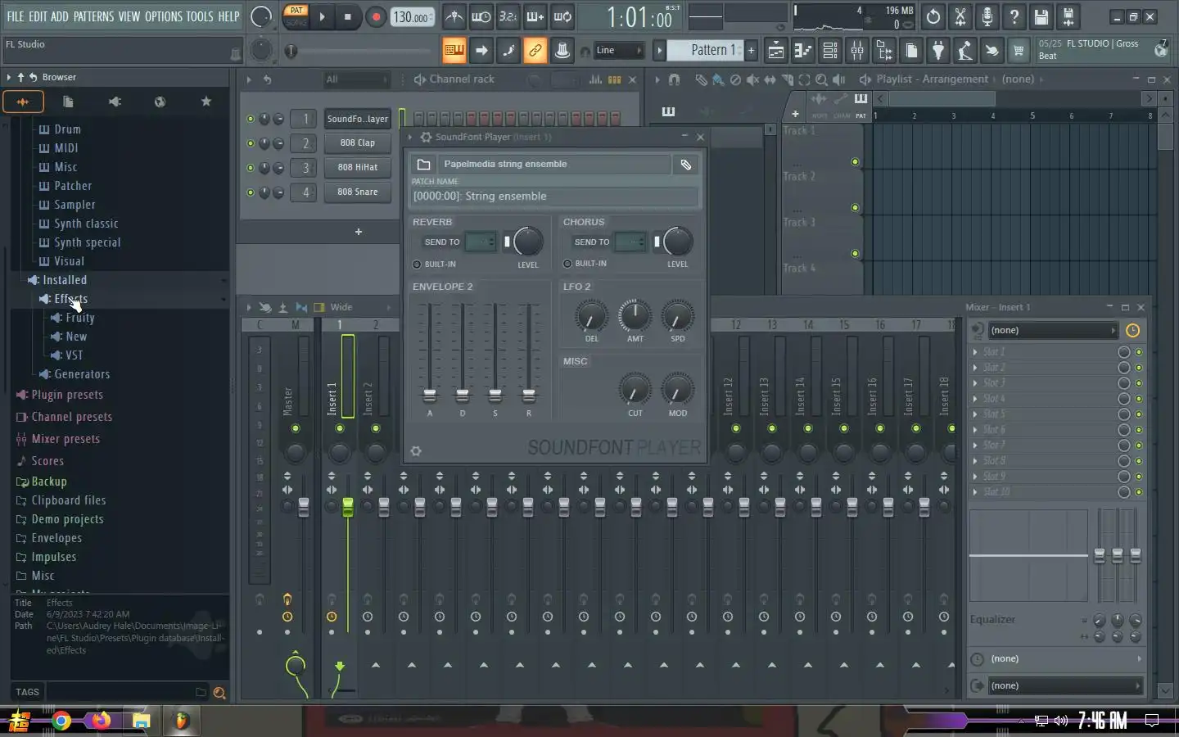Open the Pattern 1 selector dropdown

pyautogui.click(x=704, y=50)
